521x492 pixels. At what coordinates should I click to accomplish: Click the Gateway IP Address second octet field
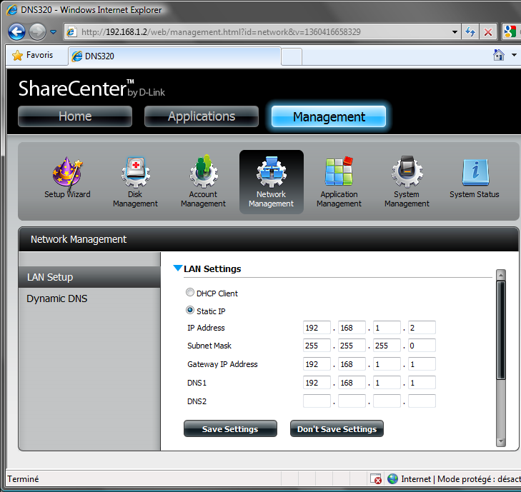point(352,364)
